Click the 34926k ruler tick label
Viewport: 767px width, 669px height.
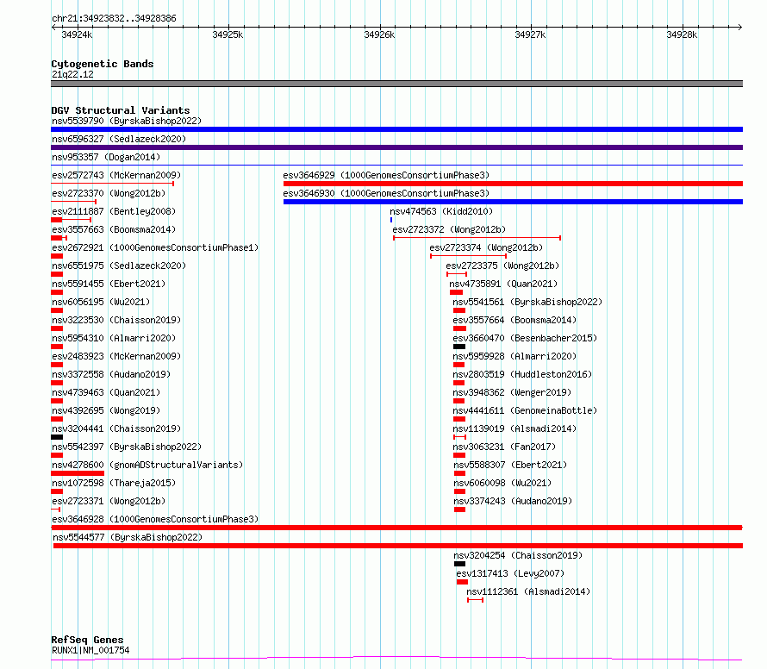coord(379,34)
